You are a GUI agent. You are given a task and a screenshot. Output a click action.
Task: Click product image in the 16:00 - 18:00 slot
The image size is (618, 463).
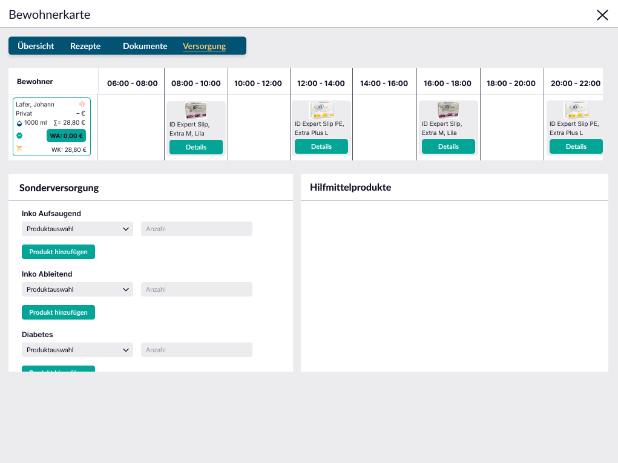pyautogui.click(x=448, y=110)
